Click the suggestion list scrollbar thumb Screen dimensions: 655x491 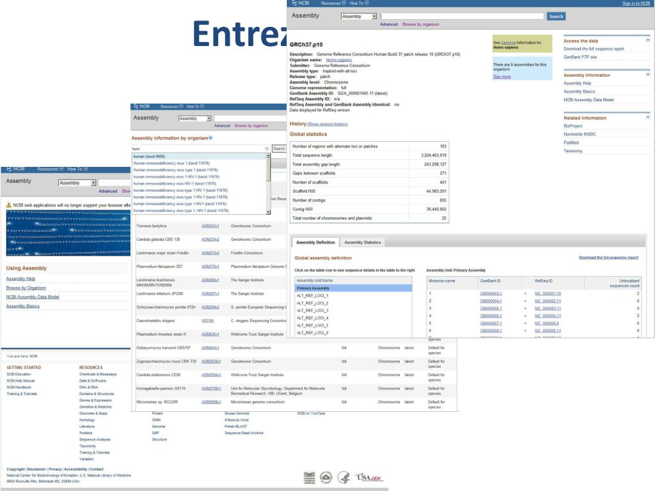pyautogui.click(x=268, y=169)
